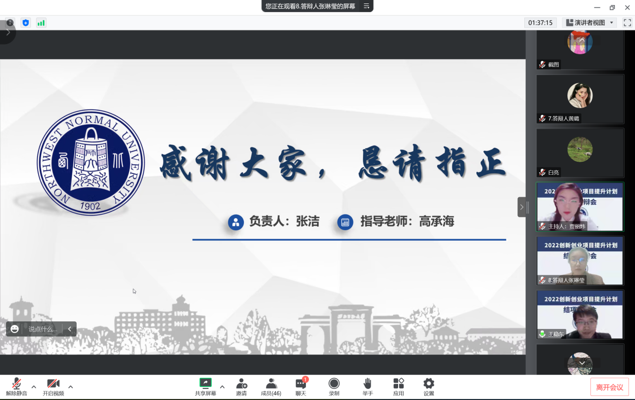
Task: Click green active mic icon on 王稳东 tile
Action: (542, 334)
